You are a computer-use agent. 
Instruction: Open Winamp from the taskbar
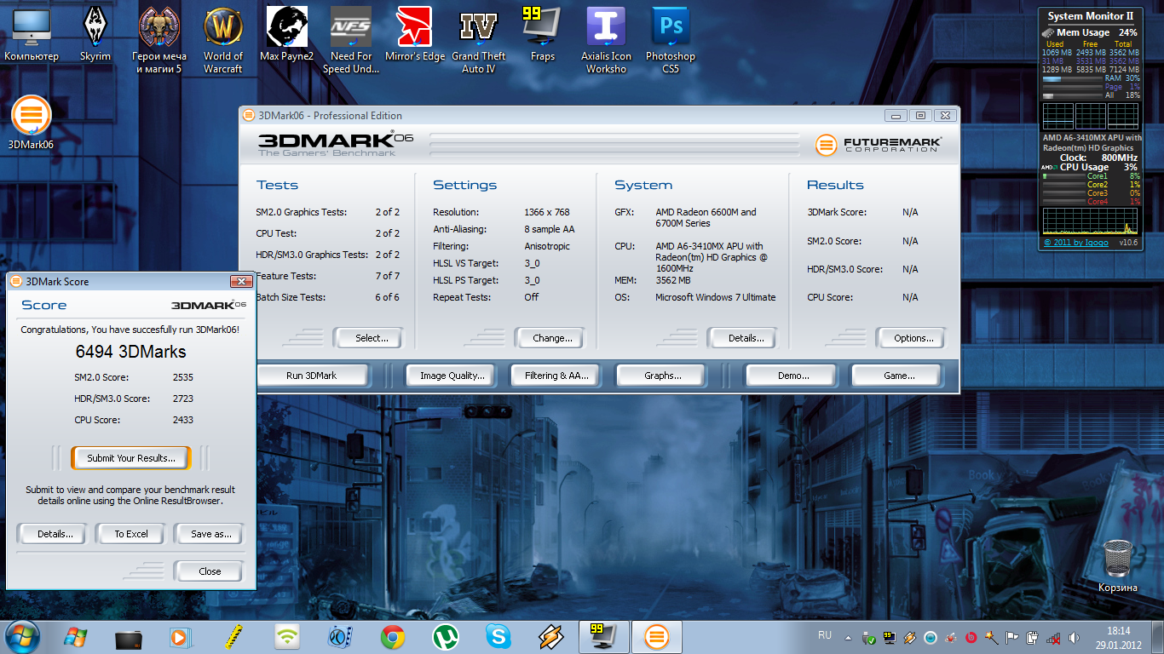pyautogui.click(x=551, y=637)
